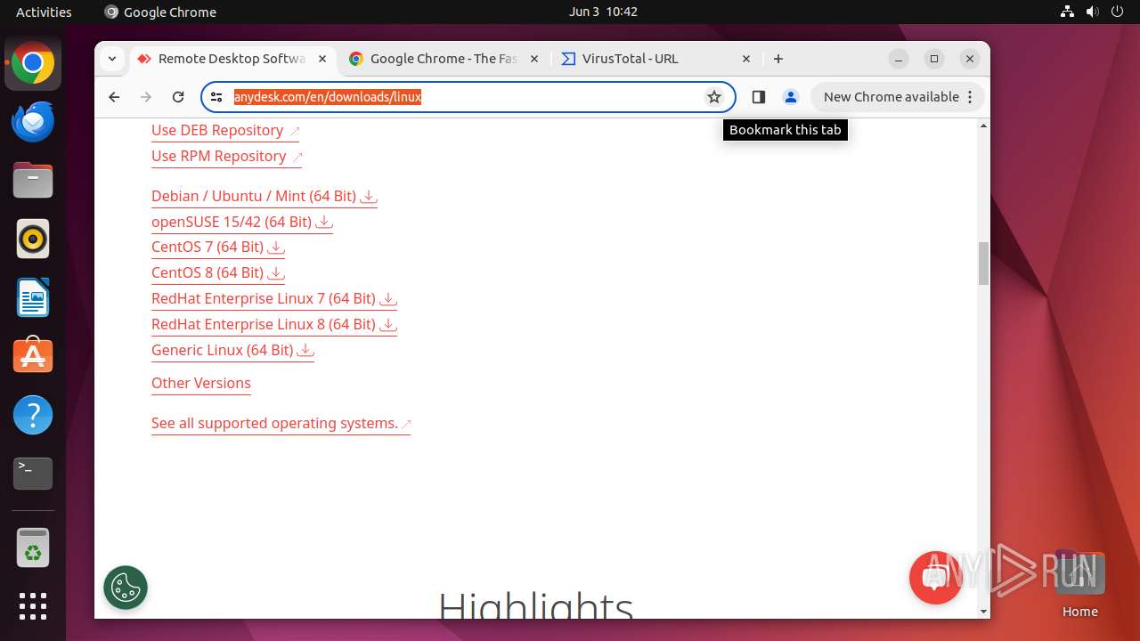
Task: Click the scrollbar up arrow
Action: (983, 126)
